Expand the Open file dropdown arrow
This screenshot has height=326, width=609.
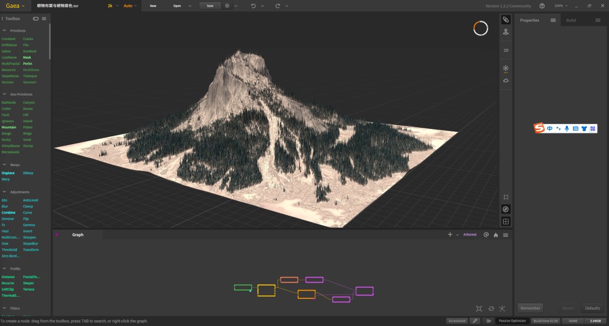tap(190, 6)
